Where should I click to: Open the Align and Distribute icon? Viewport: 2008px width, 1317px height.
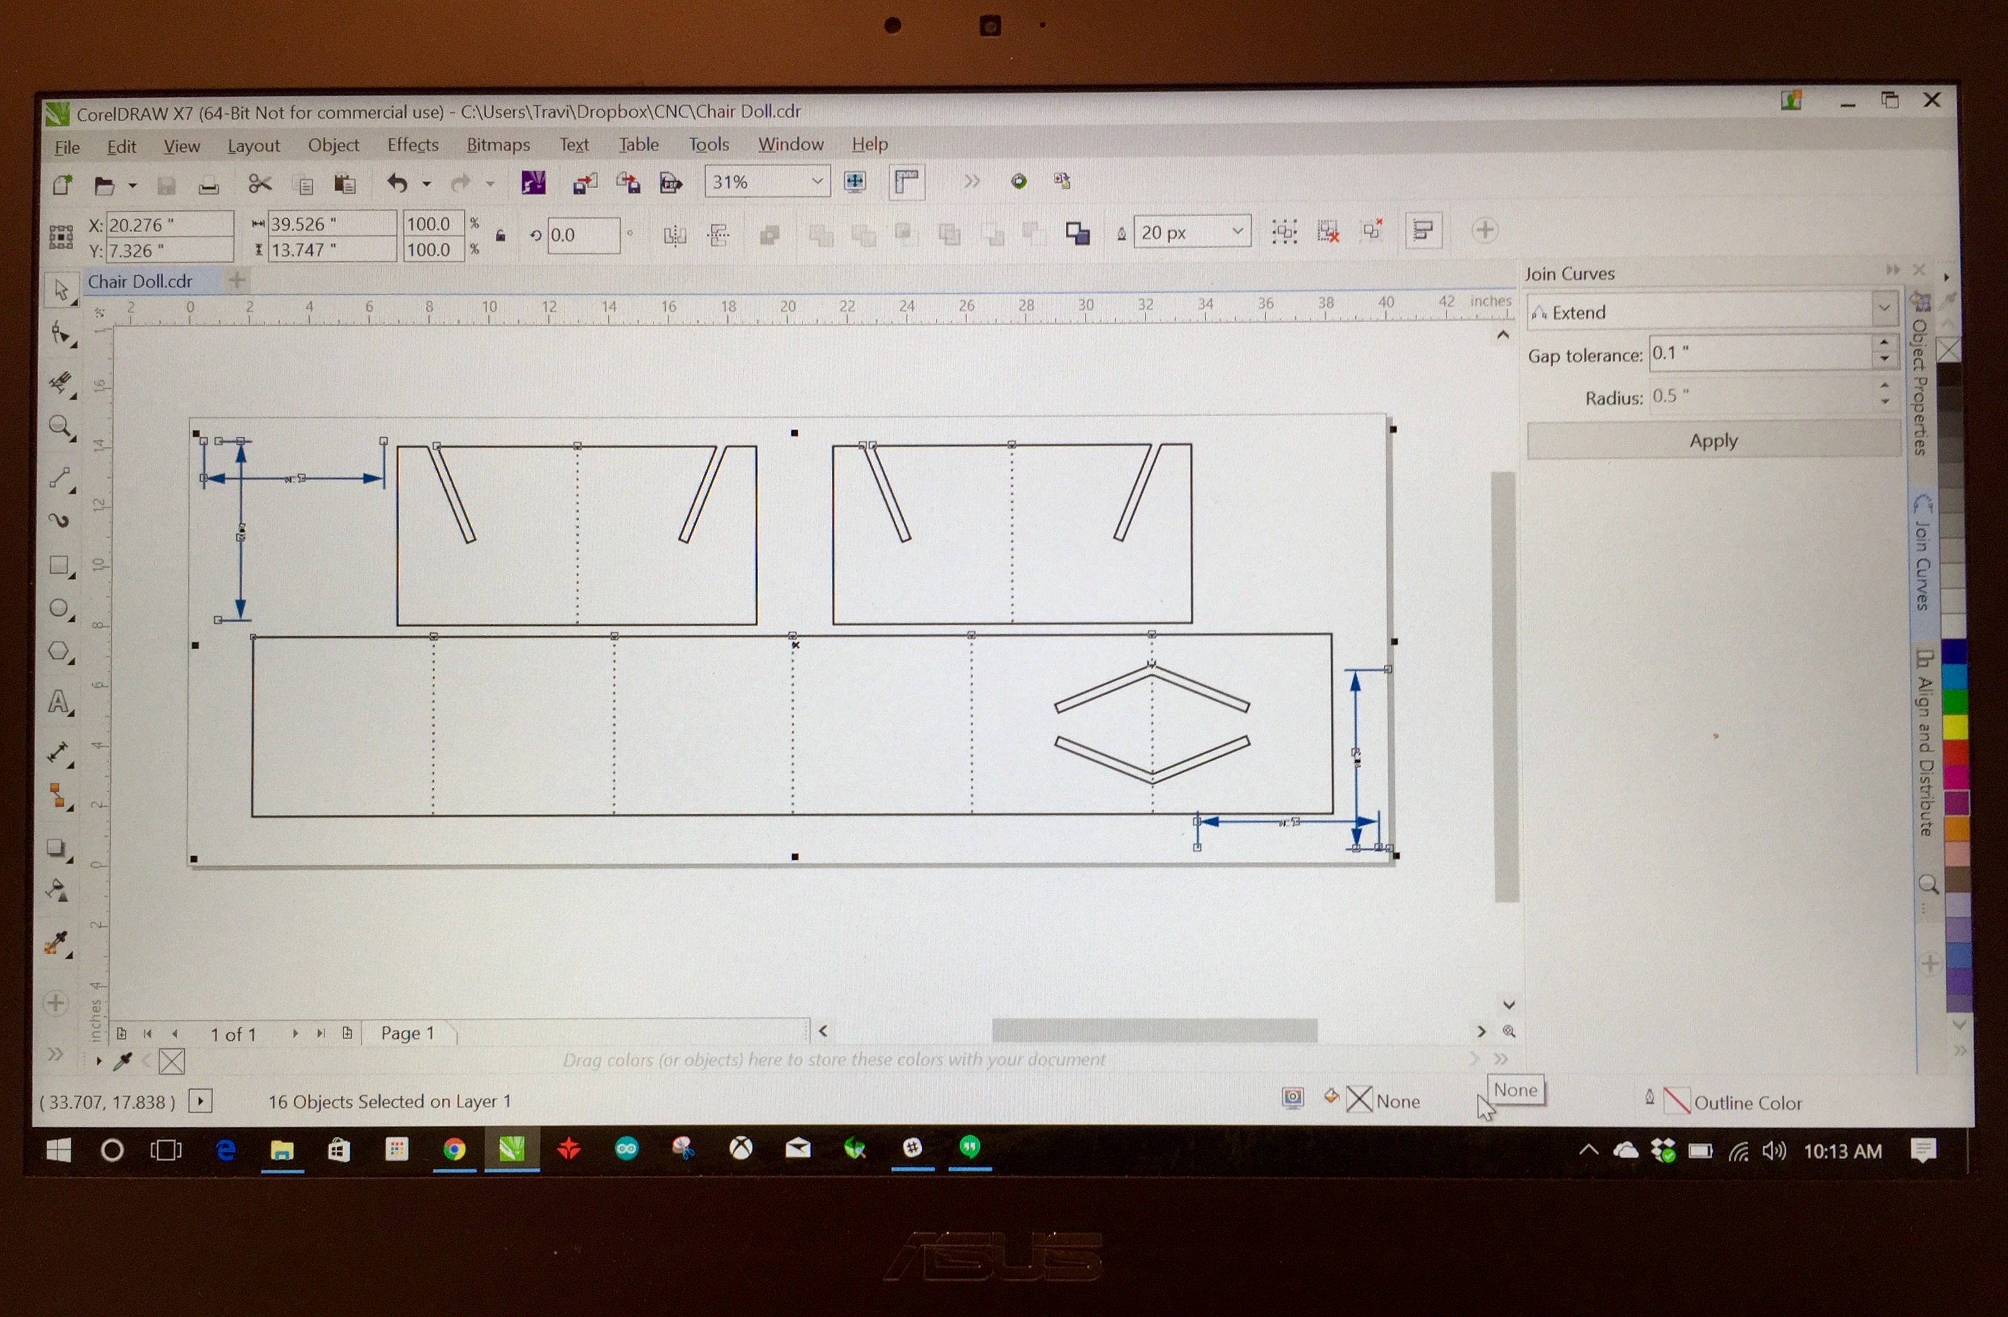point(1423,230)
